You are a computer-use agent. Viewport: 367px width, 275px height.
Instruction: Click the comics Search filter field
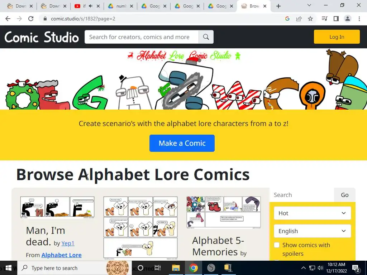point(302,195)
